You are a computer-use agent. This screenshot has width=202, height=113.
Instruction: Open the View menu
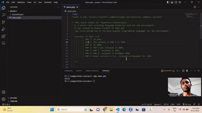tap(29, 2)
